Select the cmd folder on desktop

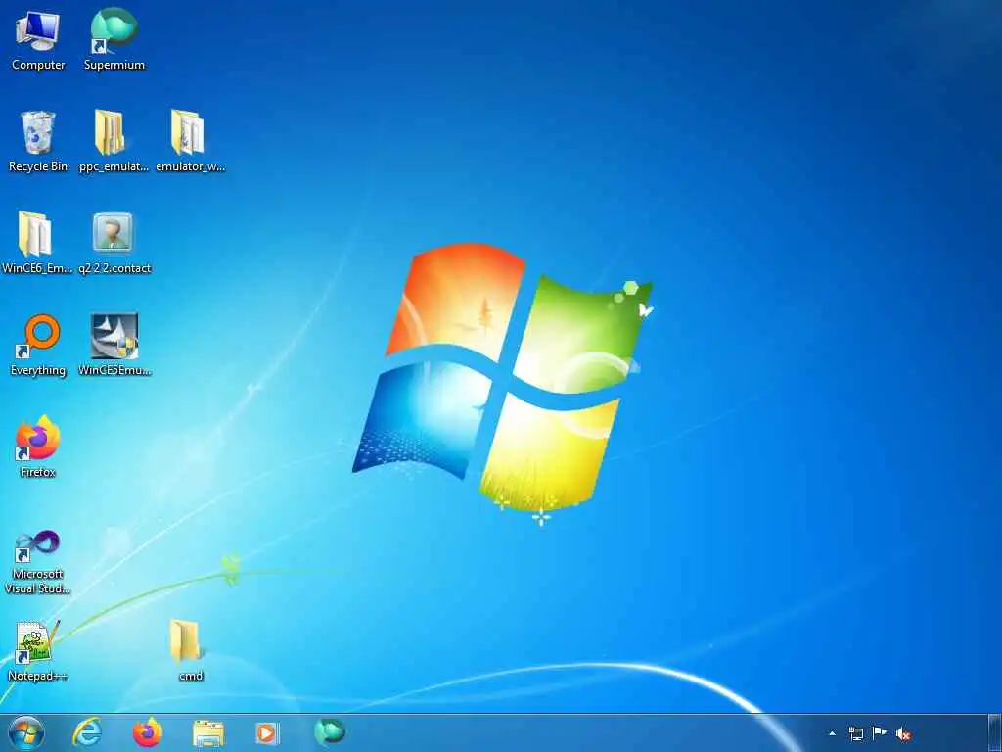tap(191, 651)
